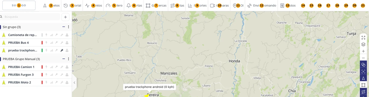Viewport: 369px width, 97px height.
Task: Select the PRUEBA Furgon 3 vehicle
Action: click(x=36, y=75)
